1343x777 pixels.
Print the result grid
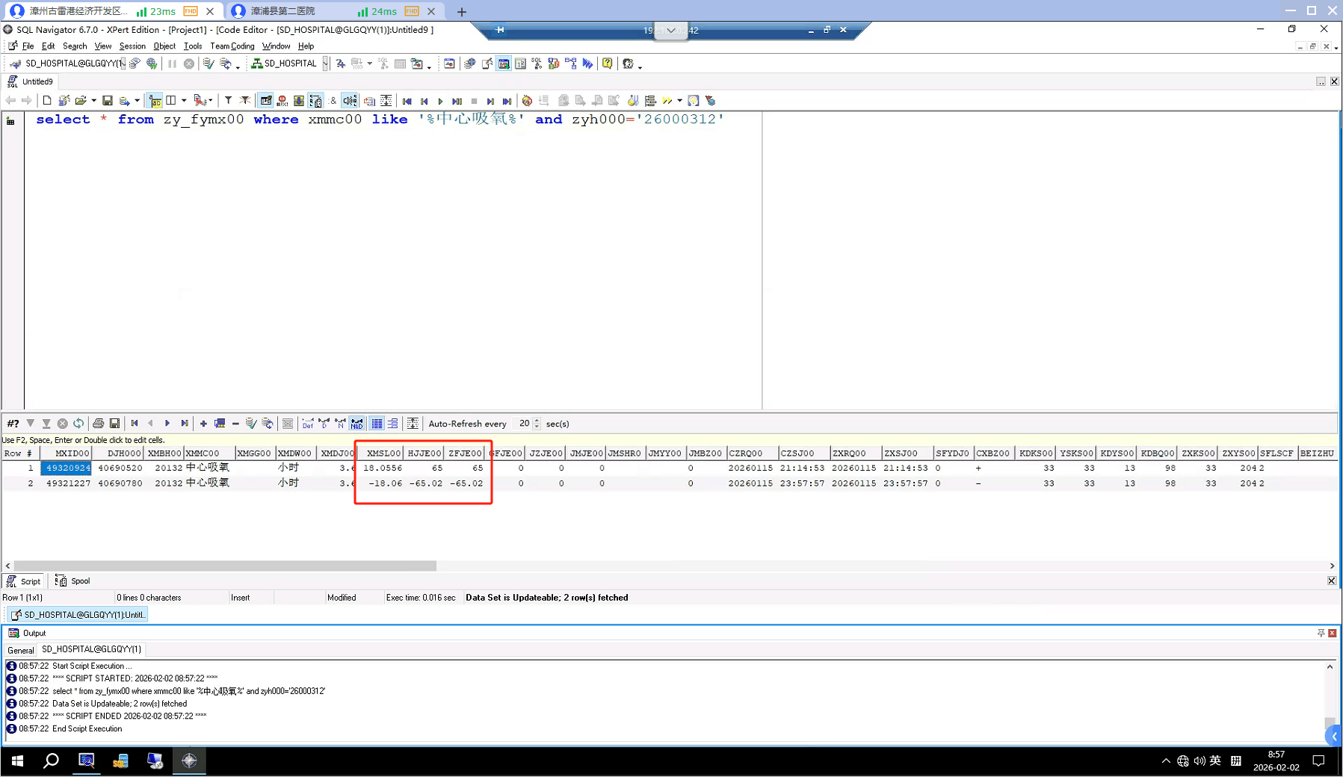coord(98,424)
